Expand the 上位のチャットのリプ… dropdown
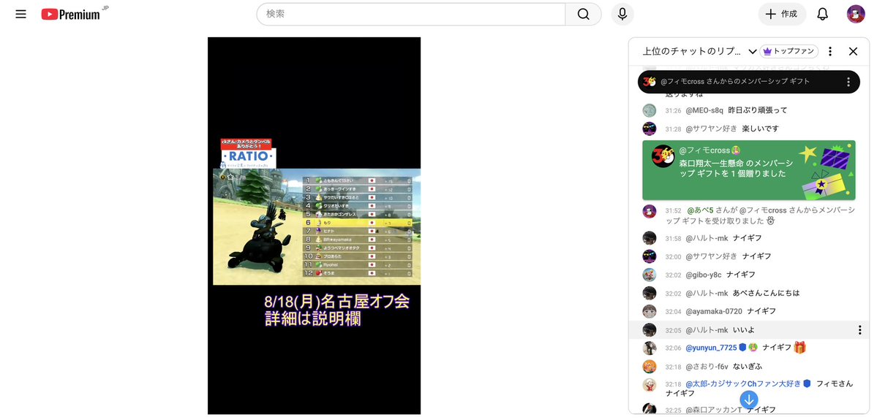877x420 pixels. click(x=700, y=51)
